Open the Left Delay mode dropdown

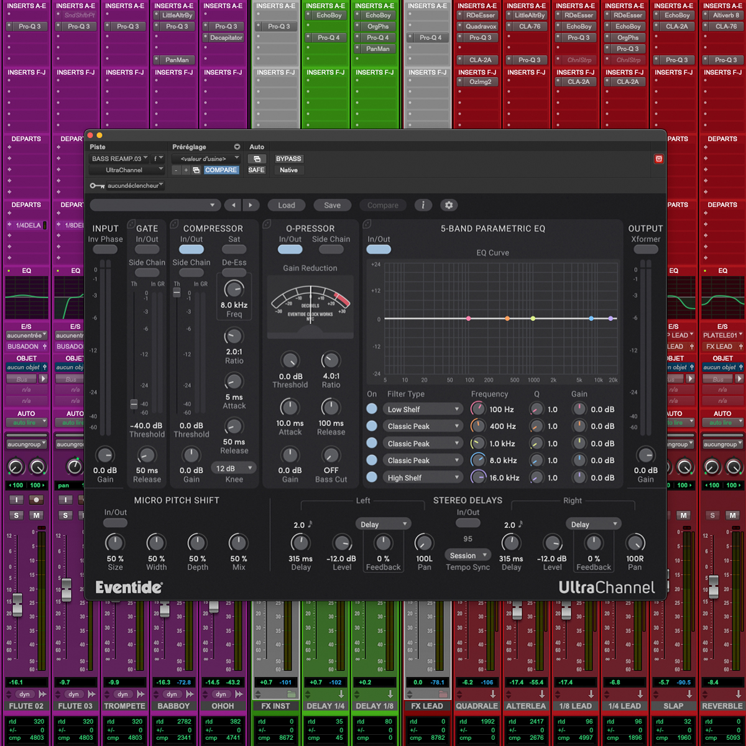coord(383,524)
